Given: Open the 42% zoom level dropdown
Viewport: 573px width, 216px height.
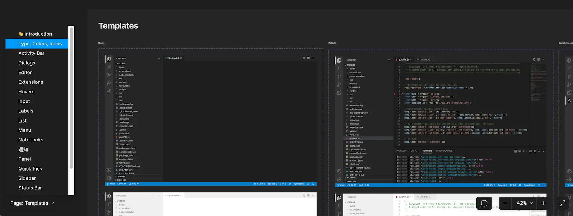Looking at the screenshot, I should pyautogui.click(x=525, y=203).
